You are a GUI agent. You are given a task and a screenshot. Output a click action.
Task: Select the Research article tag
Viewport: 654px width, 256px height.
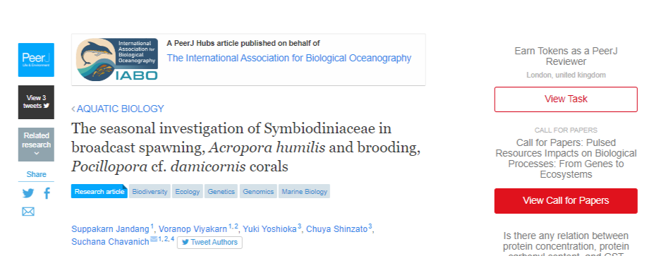click(99, 191)
